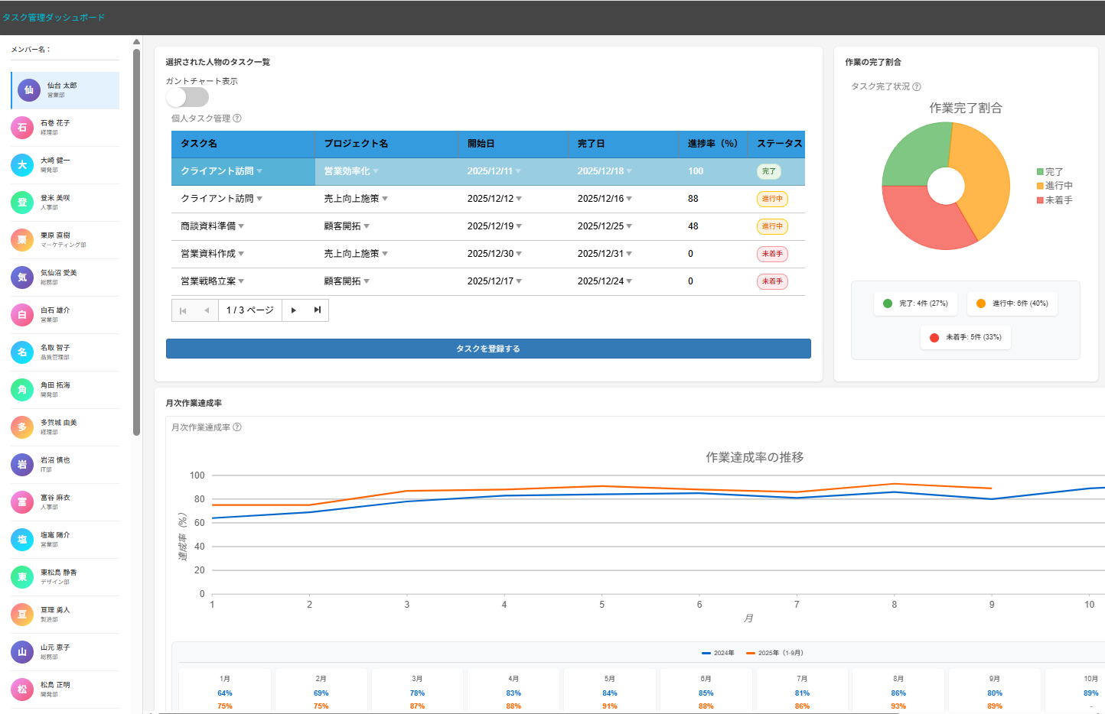Viewport: 1105px width, 714px height.
Task: Open the 2025/12/12 start date dropdown
Action: [519, 199]
